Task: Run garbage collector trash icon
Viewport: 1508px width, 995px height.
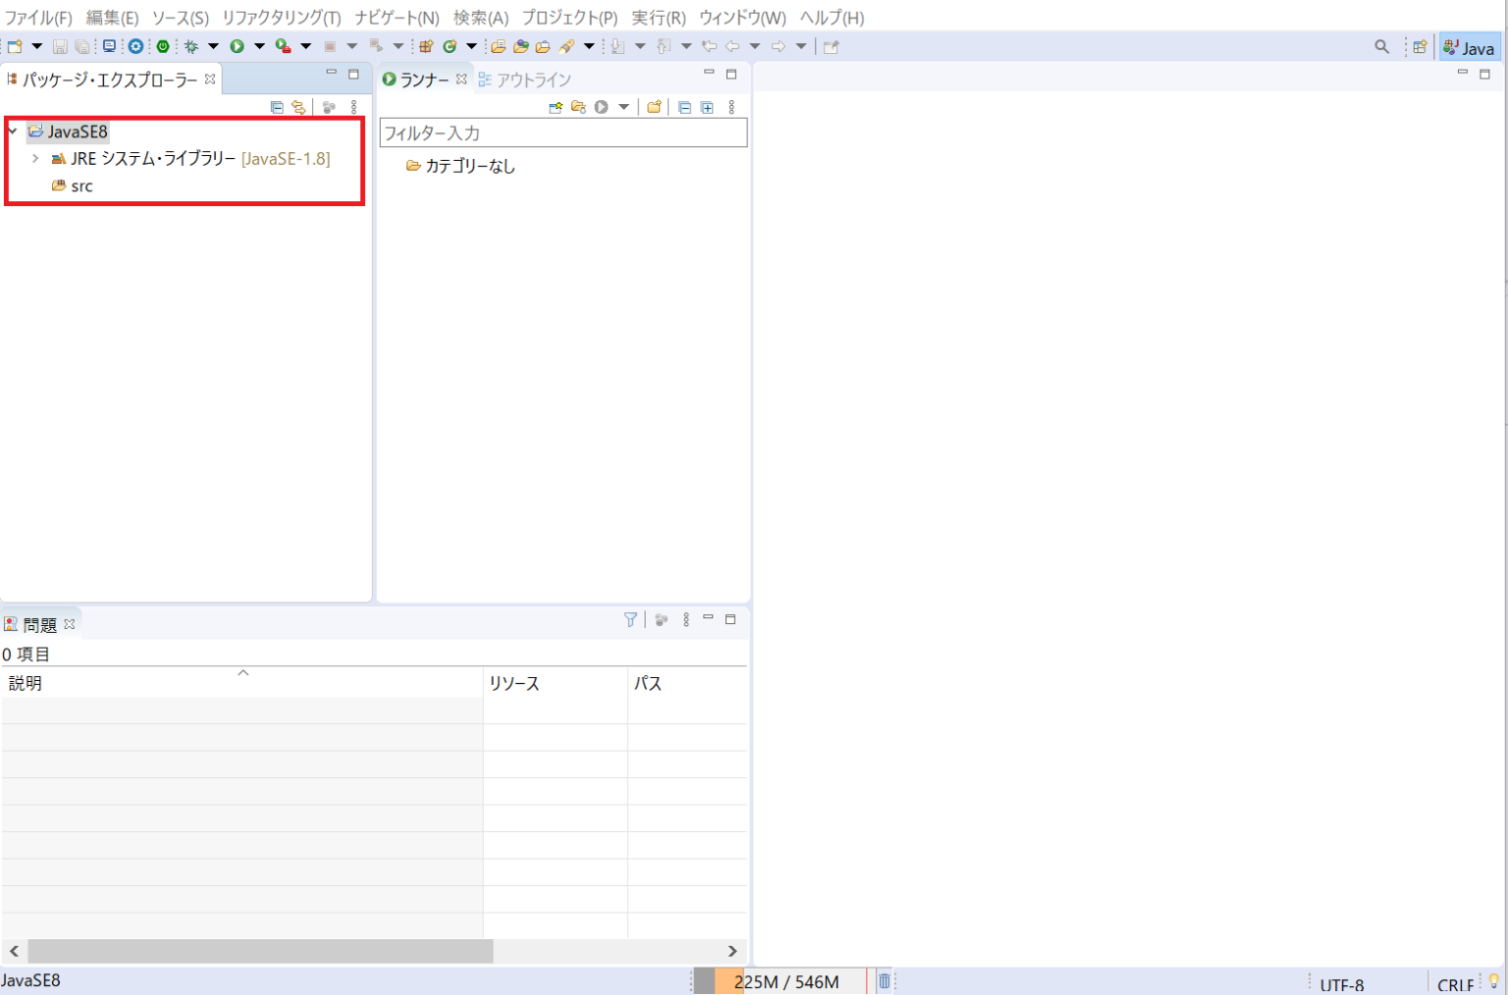Action: [884, 981]
